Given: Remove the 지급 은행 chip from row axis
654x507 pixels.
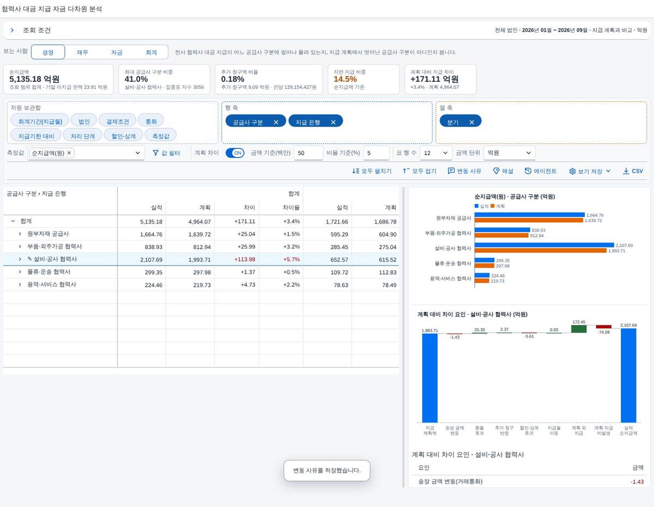Looking at the screenshot, I should [x=333, y=122].
